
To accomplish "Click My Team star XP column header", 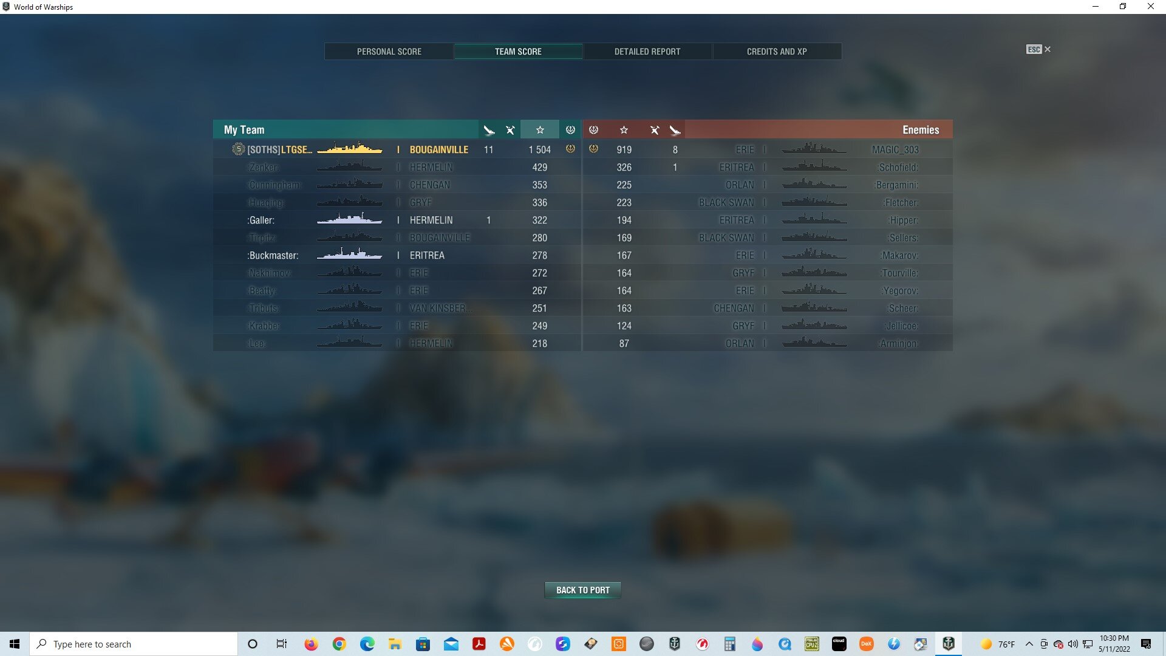I will pos(540,129).
